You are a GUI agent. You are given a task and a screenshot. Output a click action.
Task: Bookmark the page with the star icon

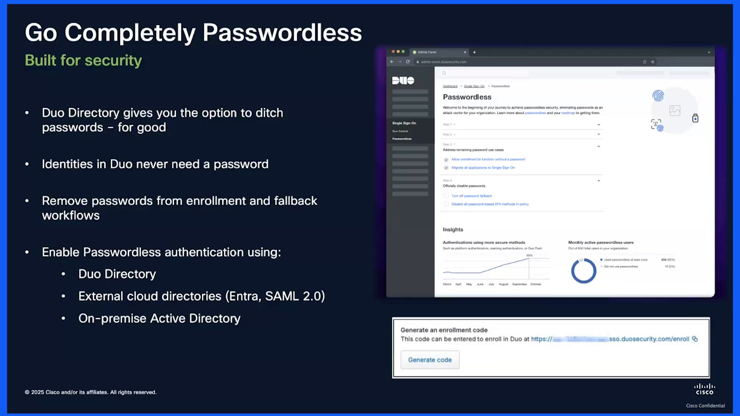click(x=653, y=62)
